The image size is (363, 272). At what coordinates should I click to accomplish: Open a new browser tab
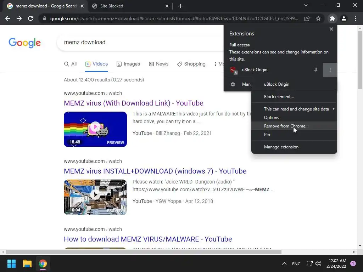[180, 6]
